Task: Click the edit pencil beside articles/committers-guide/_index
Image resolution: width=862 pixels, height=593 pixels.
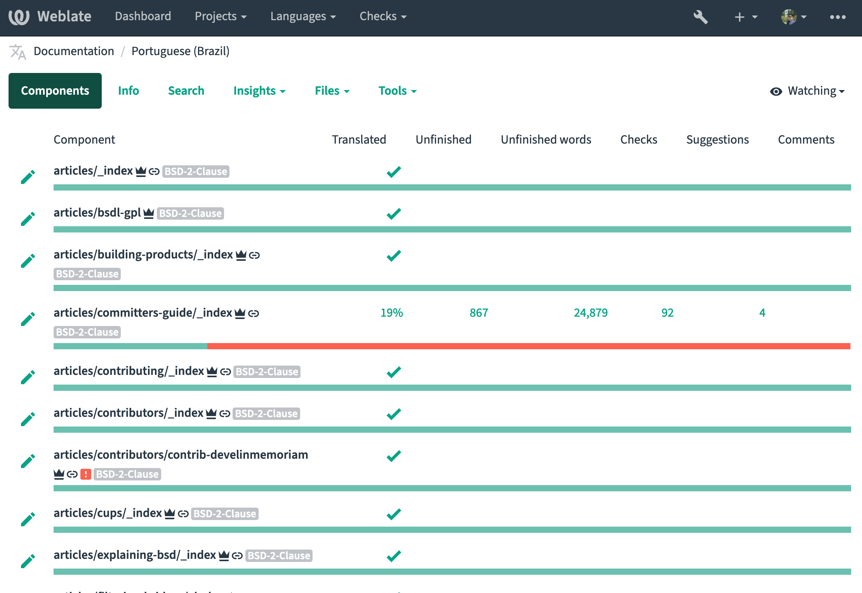Action: pos(28,319)
